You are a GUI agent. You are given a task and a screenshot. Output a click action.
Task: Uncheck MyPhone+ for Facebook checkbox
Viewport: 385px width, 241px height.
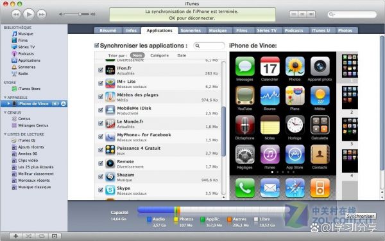101,136
